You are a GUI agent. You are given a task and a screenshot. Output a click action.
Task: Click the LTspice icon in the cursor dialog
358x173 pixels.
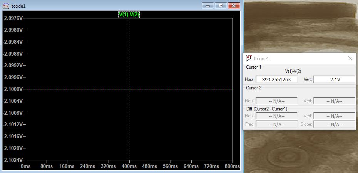[x=249, y=58]
